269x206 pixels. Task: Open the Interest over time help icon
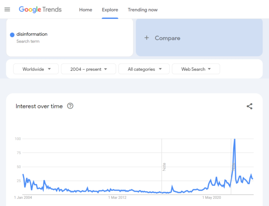point(70,106)
